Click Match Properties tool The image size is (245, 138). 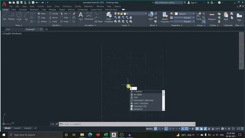[x=165, y=17]
